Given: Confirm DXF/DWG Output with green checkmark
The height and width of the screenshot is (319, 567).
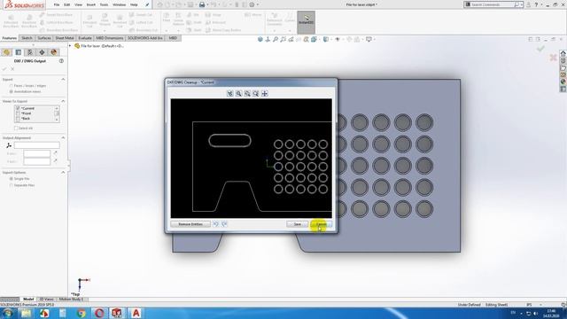Looking at the screenshot, I should tap(4, 69).
